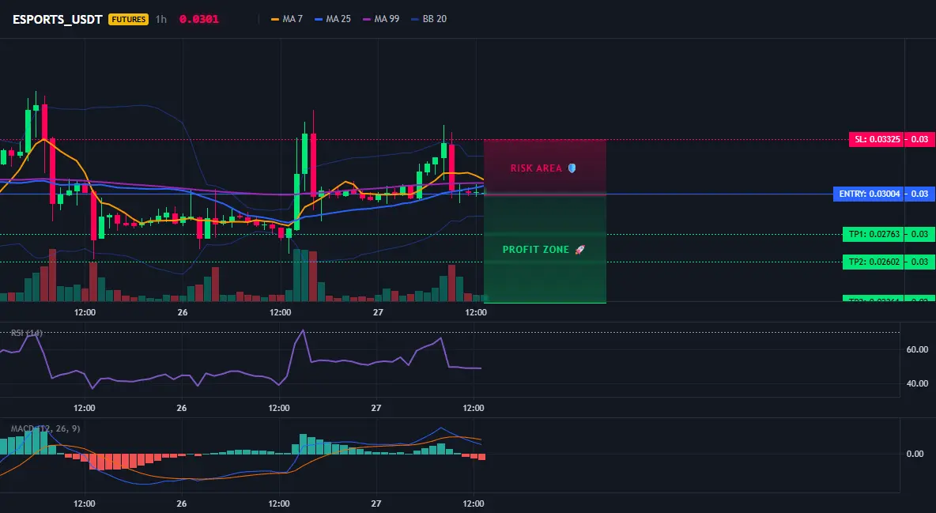
Task: Click the 60.00 value on RSI axis
Action: pyautogui.click(x=917, y=349)
